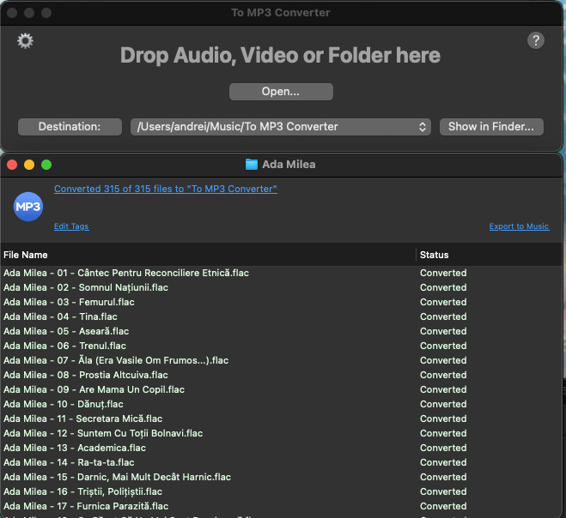Select row 12 - Suntem Cu Toții Bolnavi.flac

coord(281,433)
